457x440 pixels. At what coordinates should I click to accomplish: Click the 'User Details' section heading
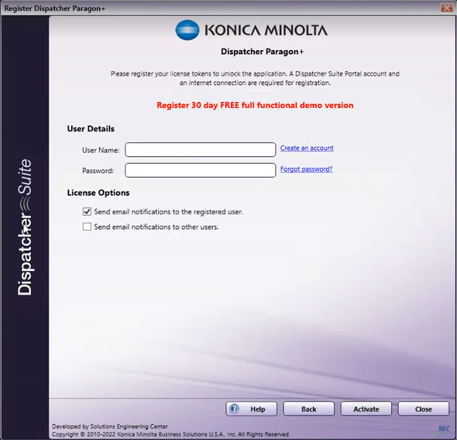[x=91, y=129]
